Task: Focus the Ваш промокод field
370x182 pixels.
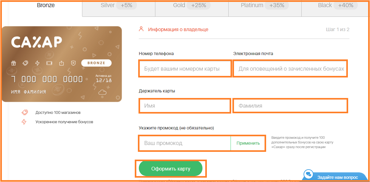Action: coord(185,143)
